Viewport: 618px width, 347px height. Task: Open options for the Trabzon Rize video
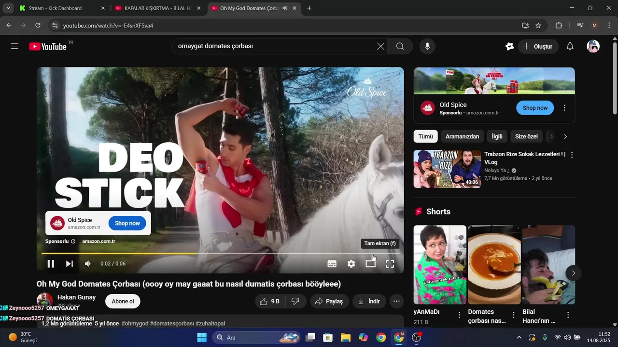point(572,155)
